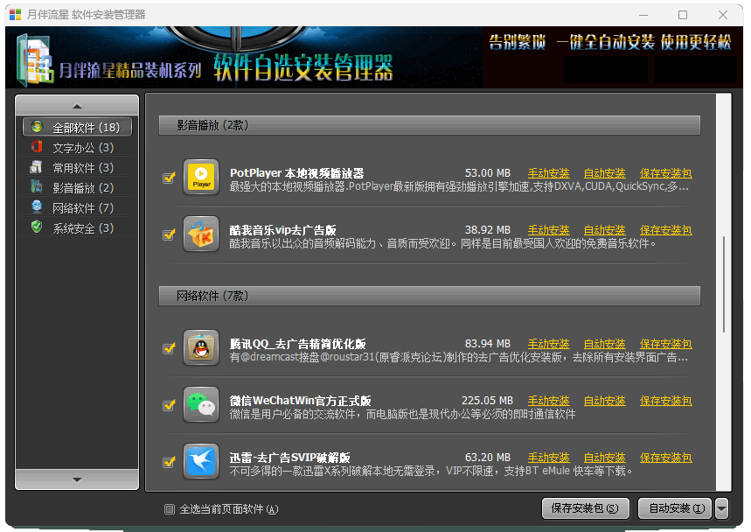
Task: Click the 系统安全 shield icon
Action: click(x=37, y=227)
